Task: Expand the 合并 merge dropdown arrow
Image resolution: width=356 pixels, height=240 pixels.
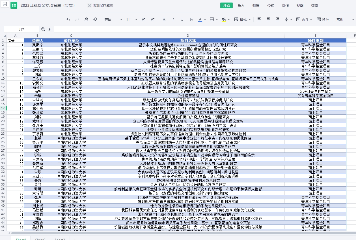Action: (312, 20)
